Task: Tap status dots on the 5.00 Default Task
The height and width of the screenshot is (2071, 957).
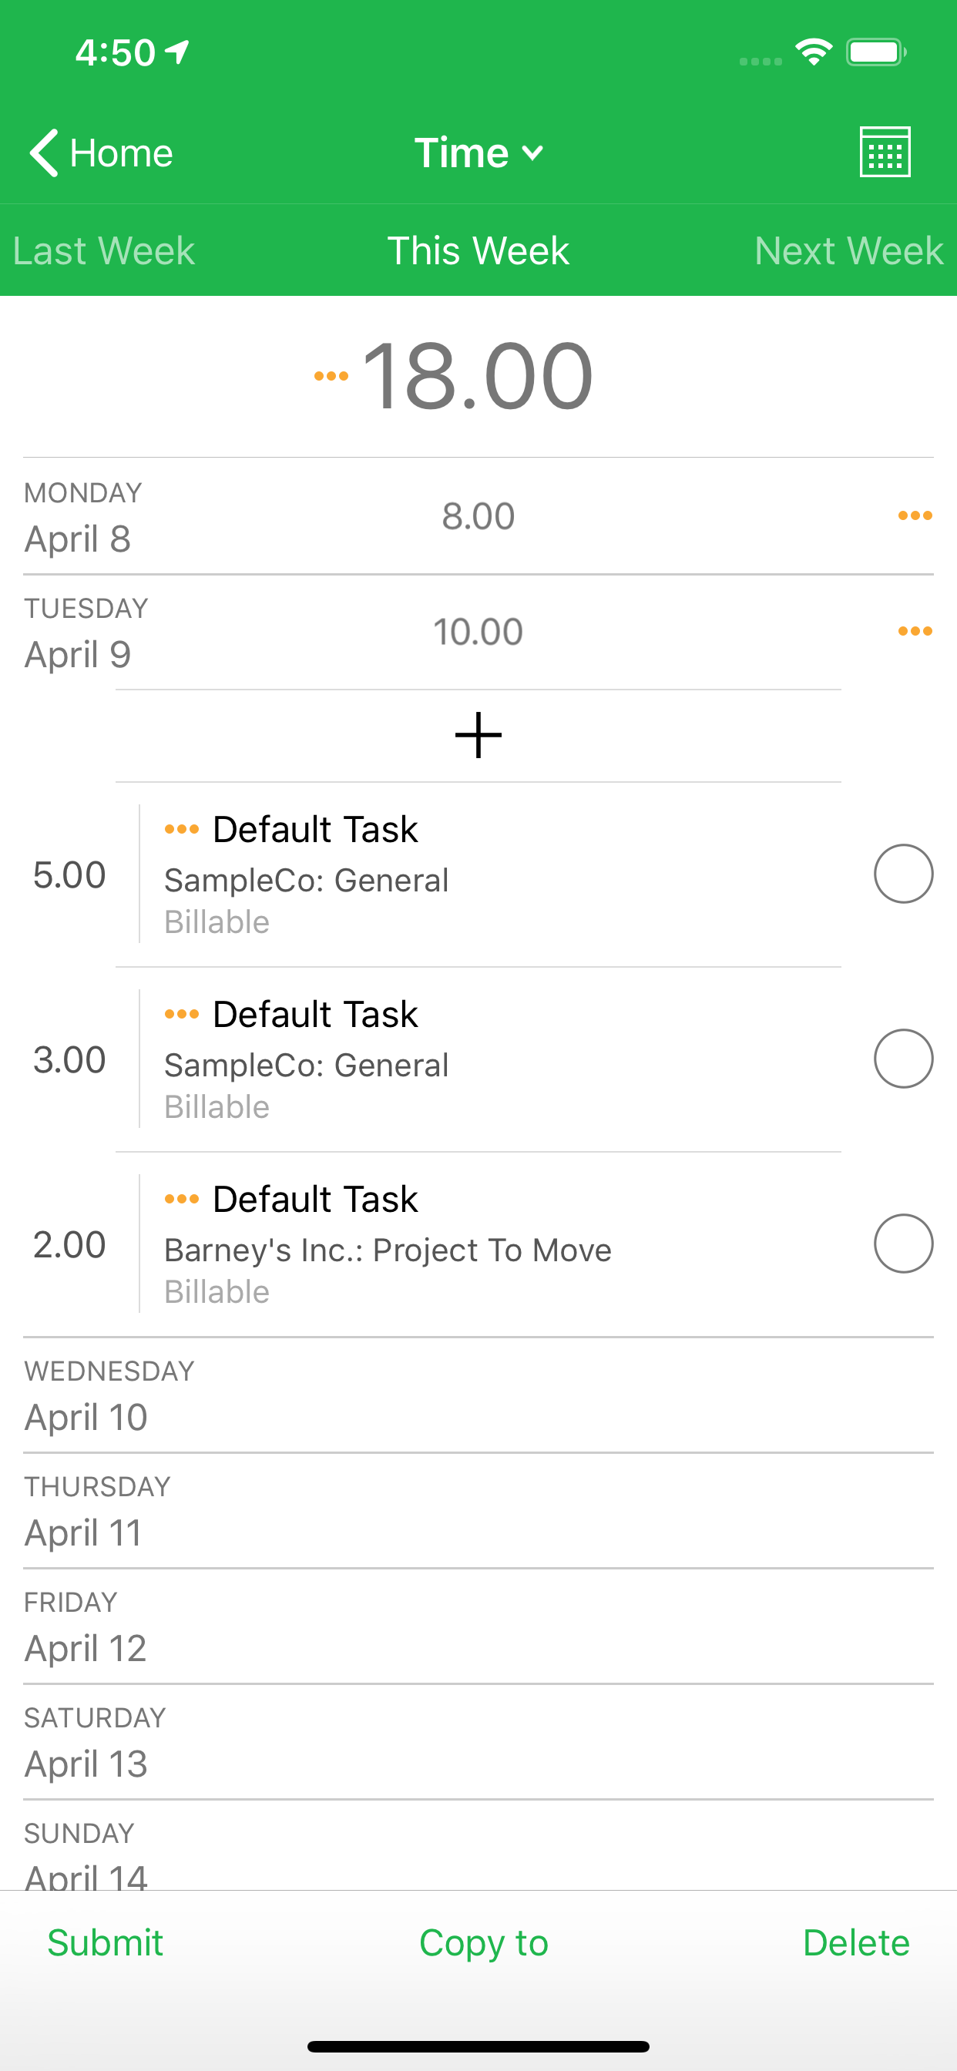Action: pyautogui.click(x=182, y=829)
